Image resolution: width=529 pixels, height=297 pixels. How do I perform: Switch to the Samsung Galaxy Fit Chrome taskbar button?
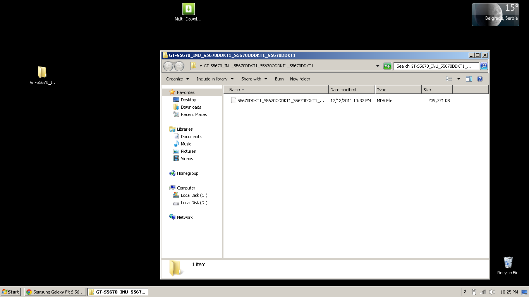tap(55, 292)
